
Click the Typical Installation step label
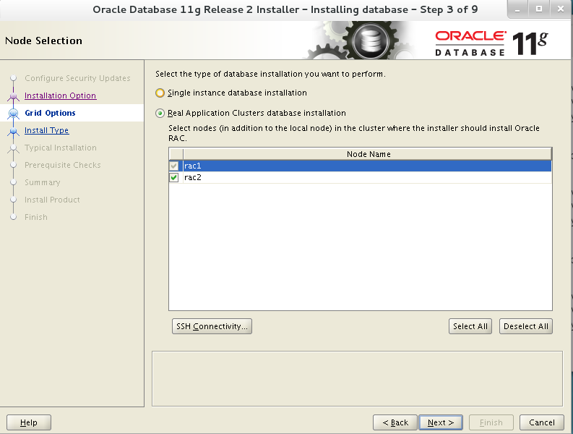[x=61, y=148]
